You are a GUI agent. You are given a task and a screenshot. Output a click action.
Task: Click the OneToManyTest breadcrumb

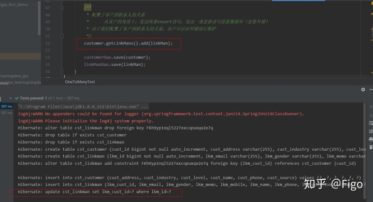[80, 82]
